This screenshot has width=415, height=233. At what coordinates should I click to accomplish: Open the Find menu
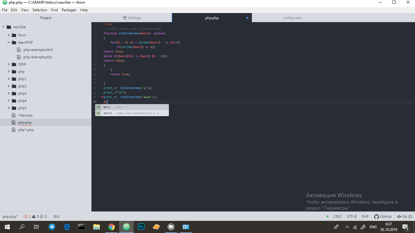tap(54, 10)
